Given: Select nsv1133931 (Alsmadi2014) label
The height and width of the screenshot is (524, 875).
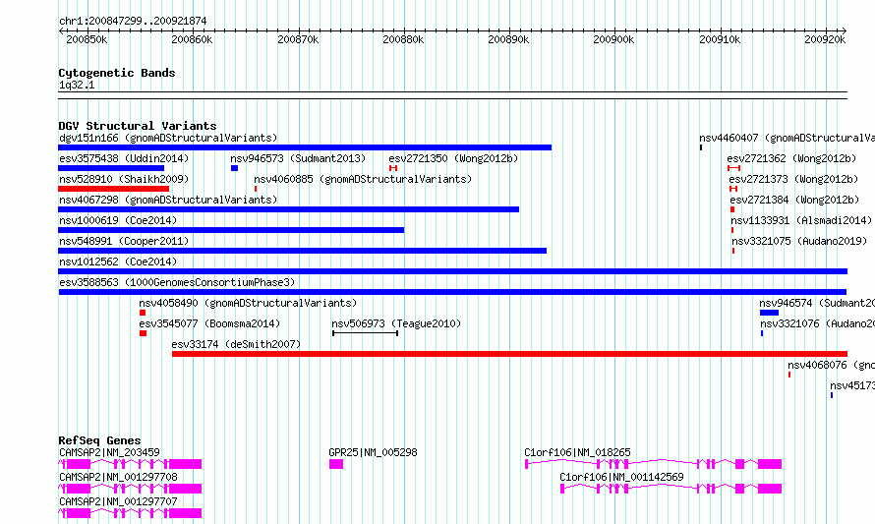Looking at the screenshot, I should 801,220.
